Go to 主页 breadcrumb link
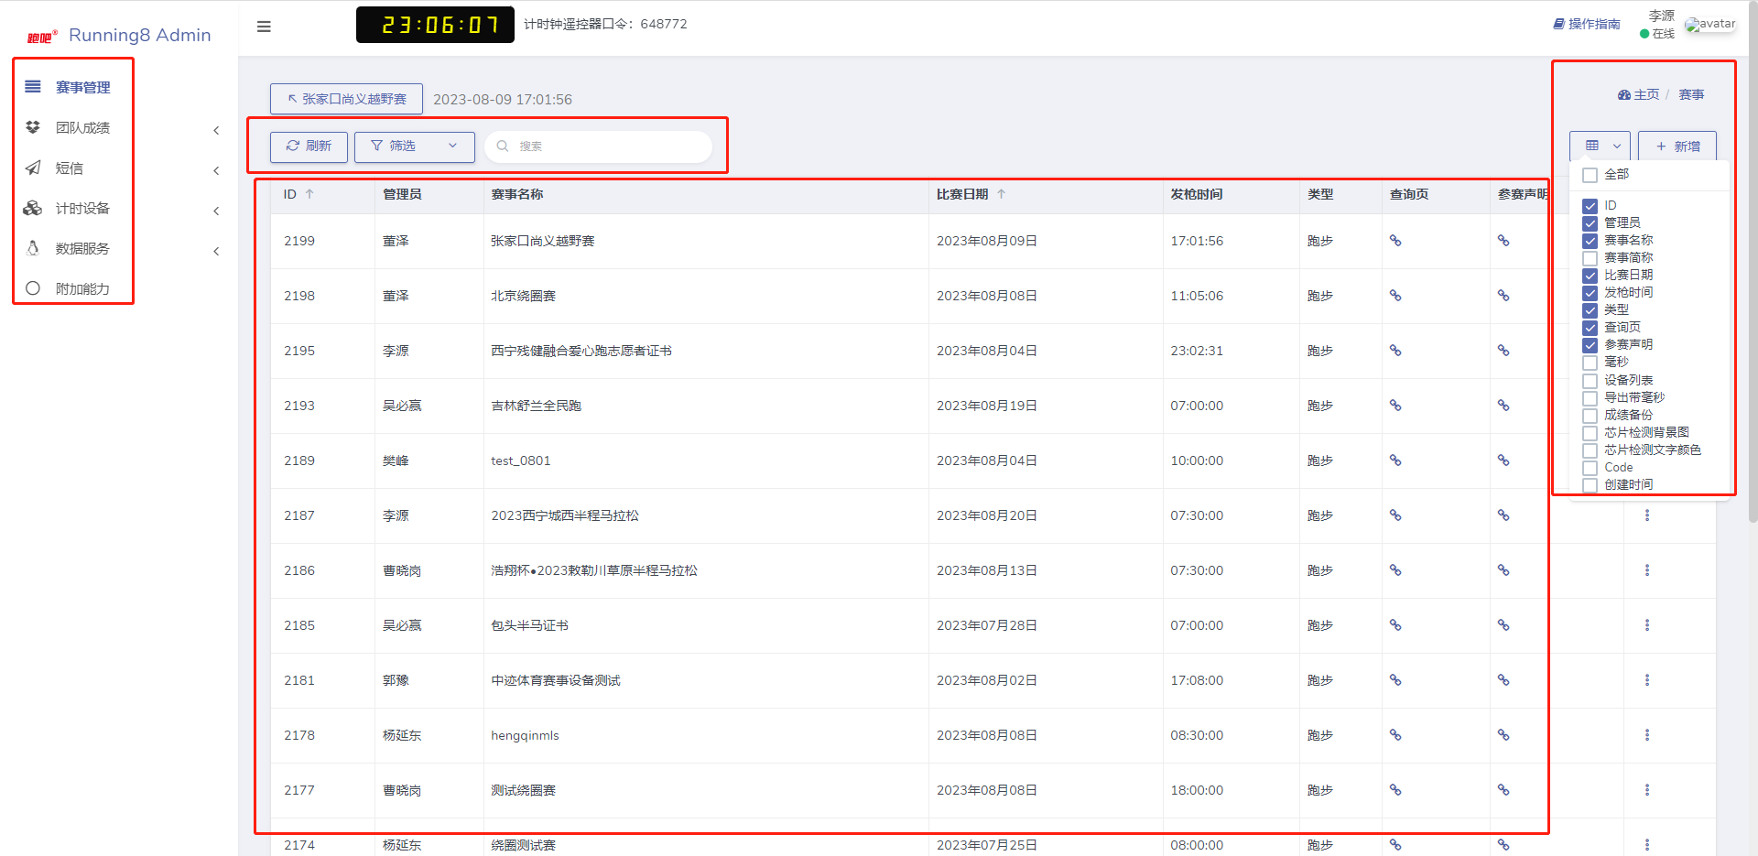The image size is (1758, 856). [1638, 94]
